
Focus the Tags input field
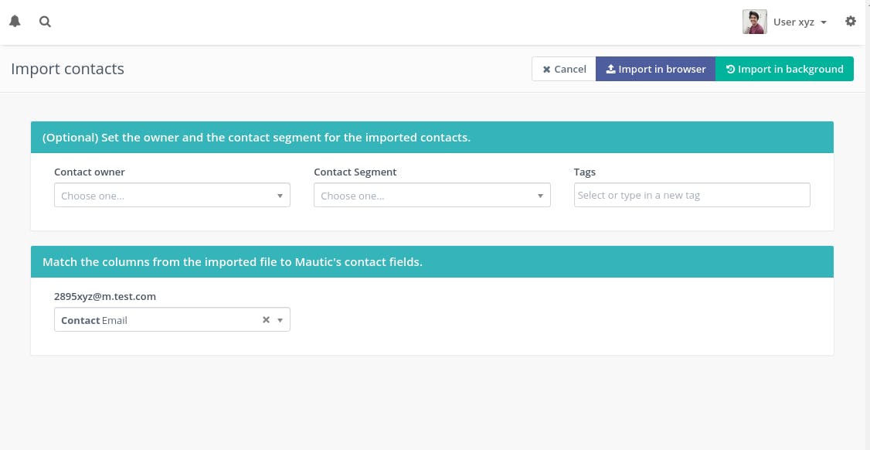click(x=692, y=195)
